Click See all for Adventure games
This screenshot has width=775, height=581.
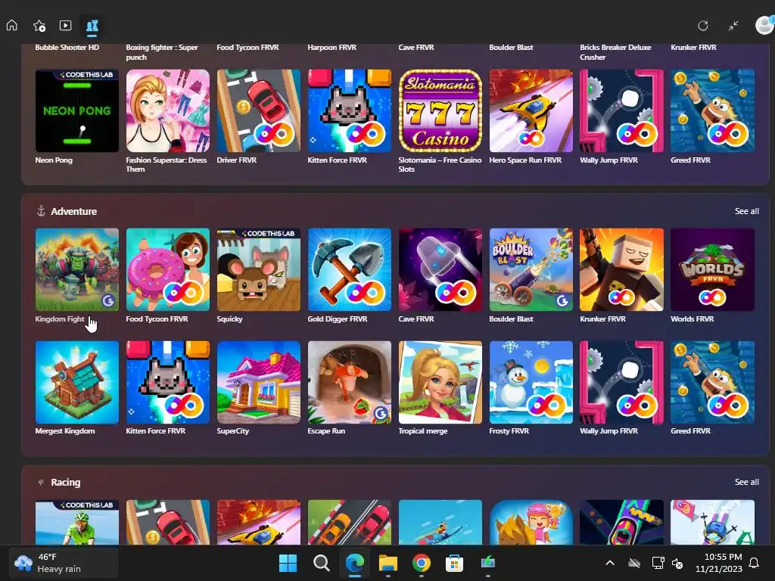(x=746, y=211)
